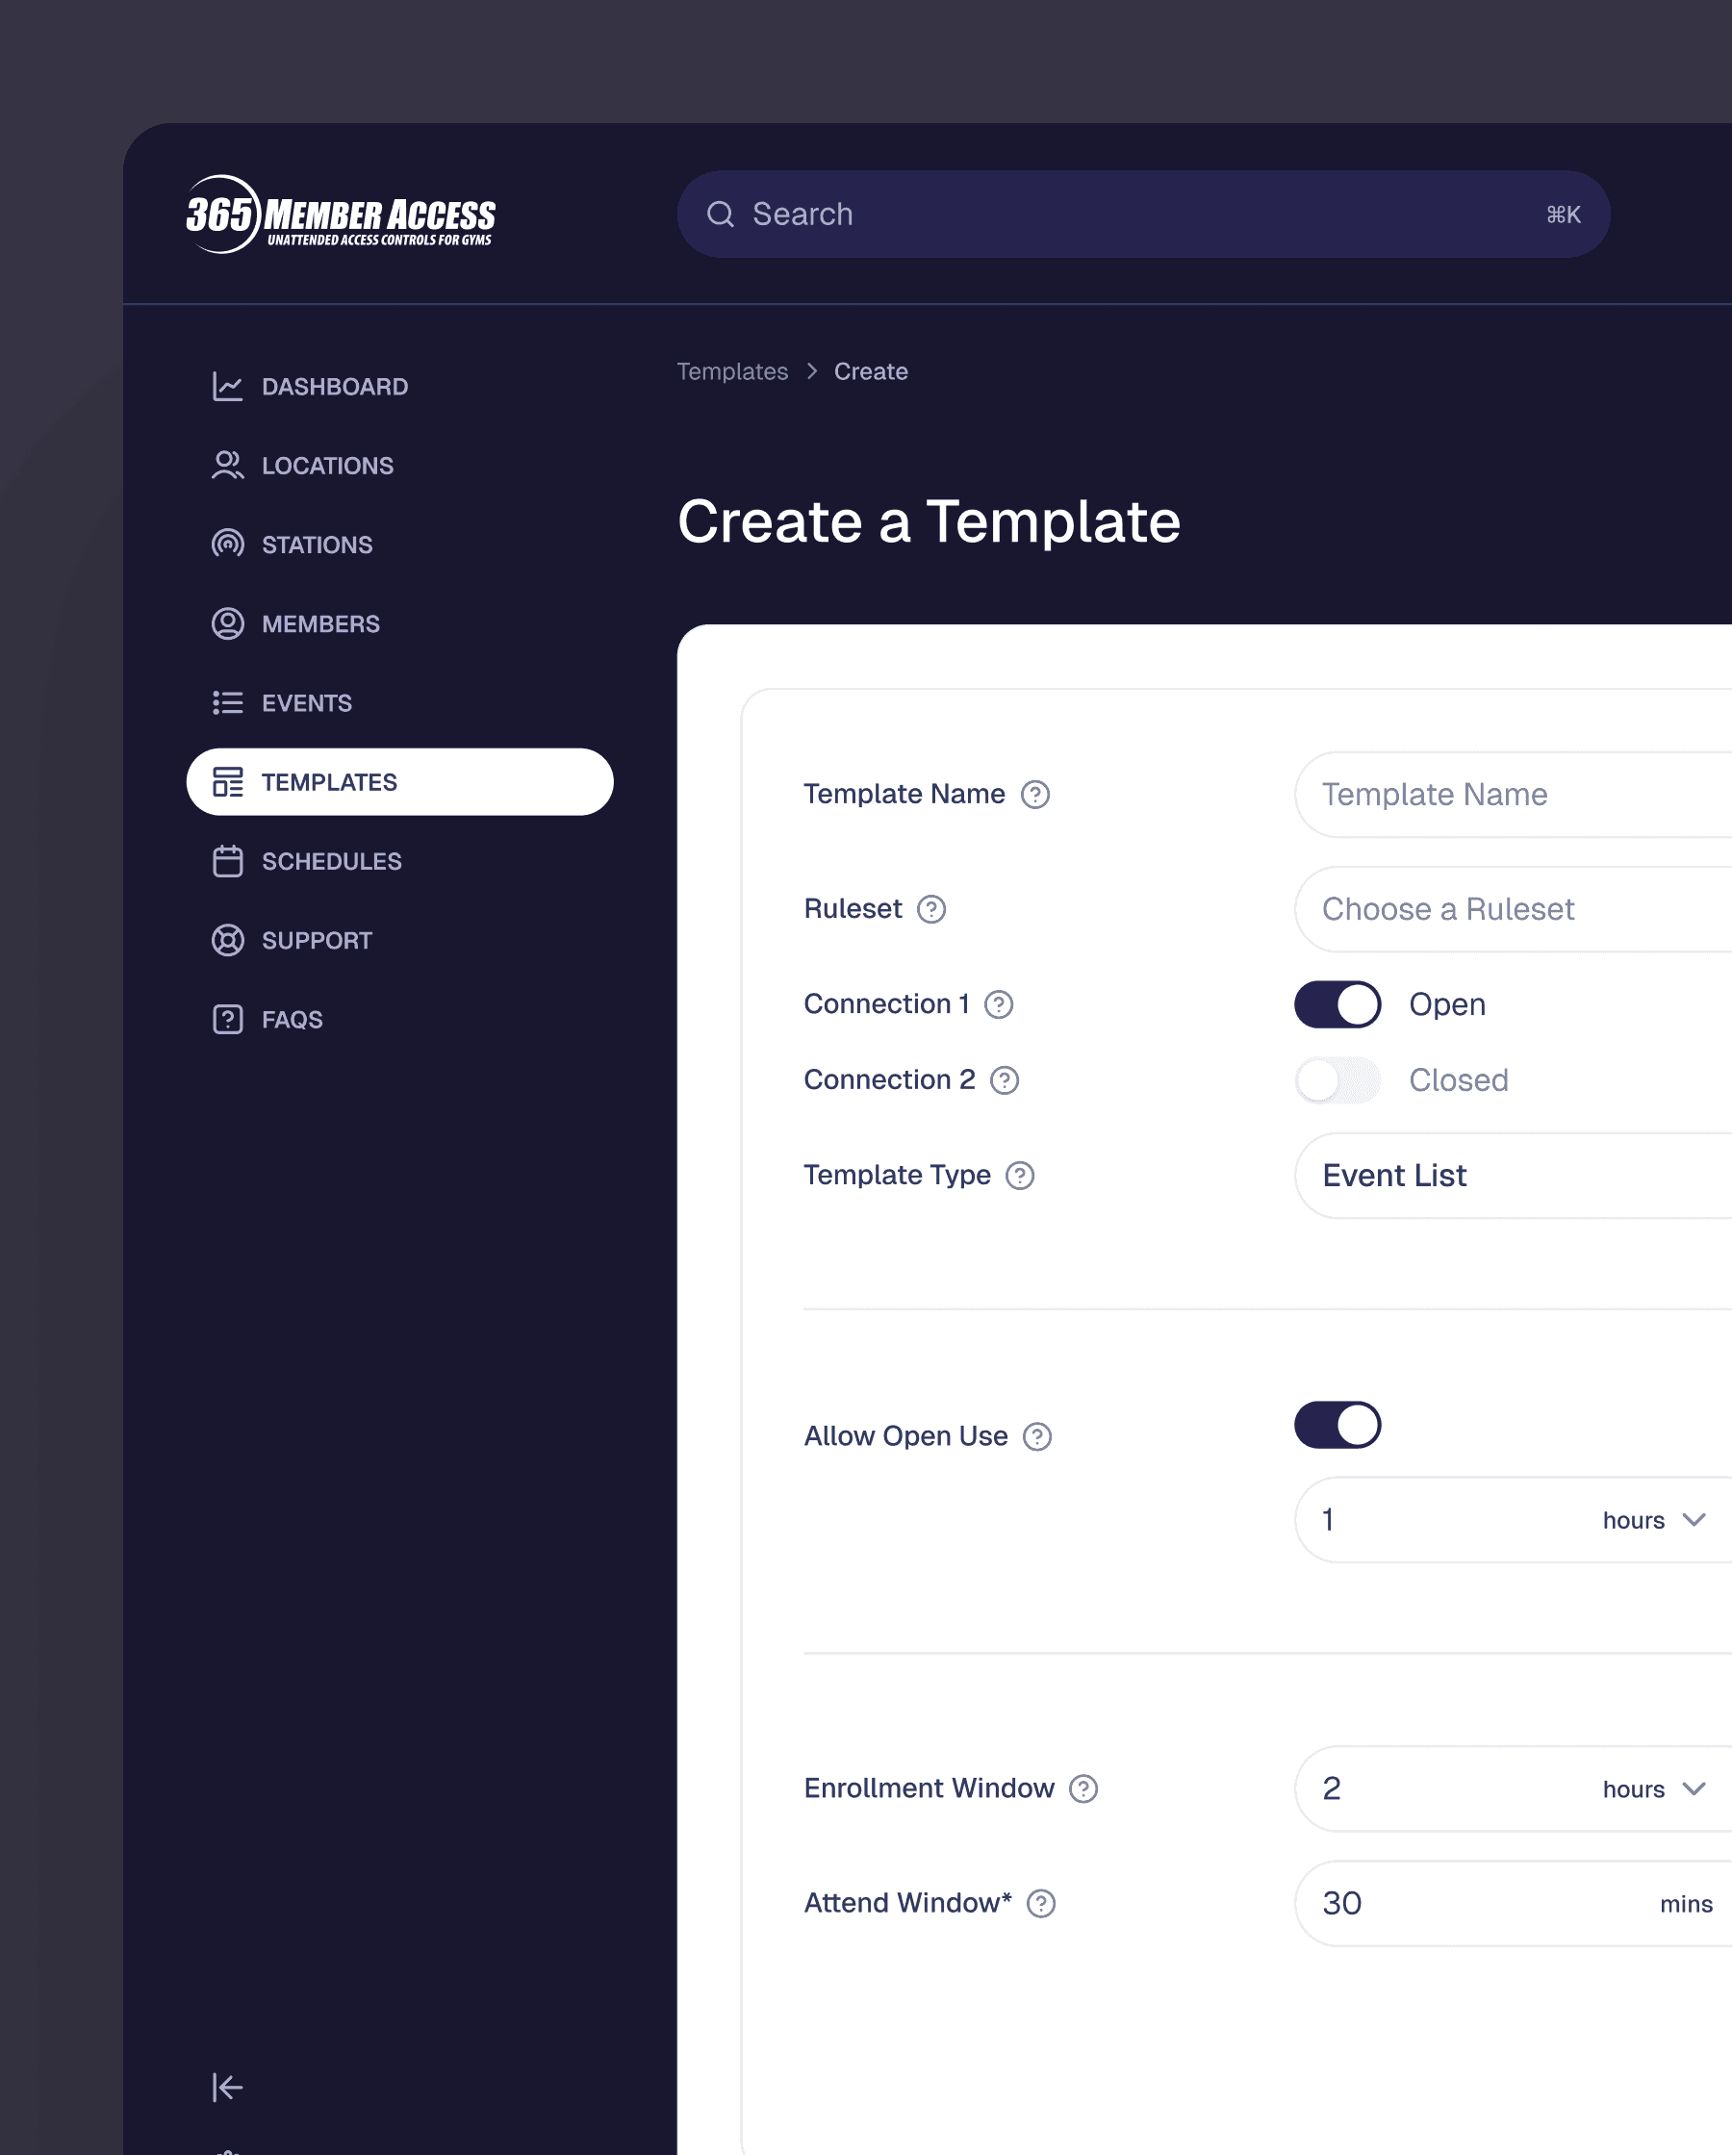Click the Schedules calendar icon
1732x2155 pixels.
coord(227,862)
